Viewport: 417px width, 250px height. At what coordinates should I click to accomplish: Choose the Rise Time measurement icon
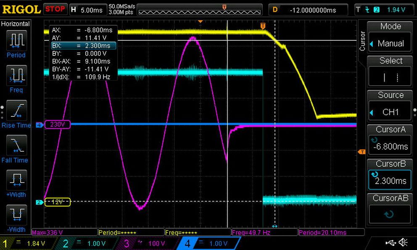[x=16, y=110]
